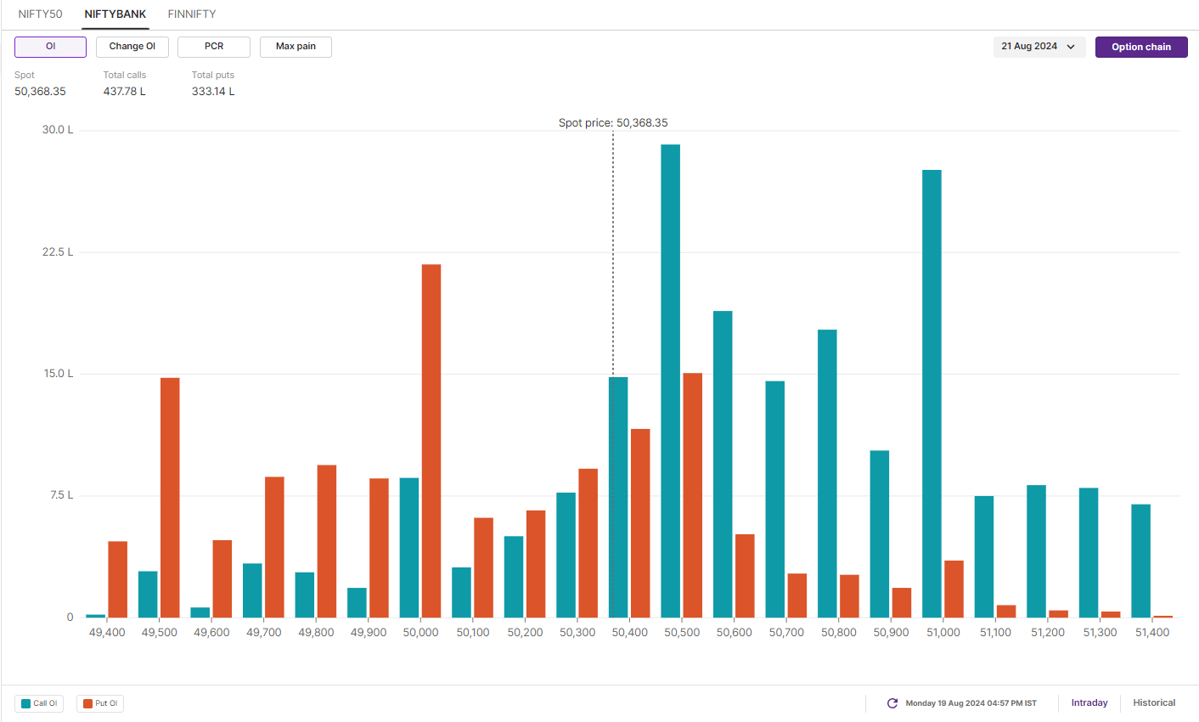Click the 50,800 Call OI bar

click(827, 473)
